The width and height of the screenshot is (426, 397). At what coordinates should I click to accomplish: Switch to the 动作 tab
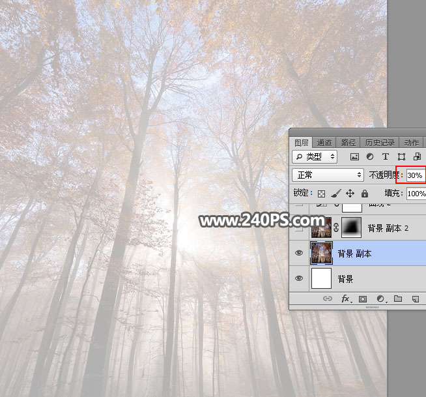pos(411,143)
